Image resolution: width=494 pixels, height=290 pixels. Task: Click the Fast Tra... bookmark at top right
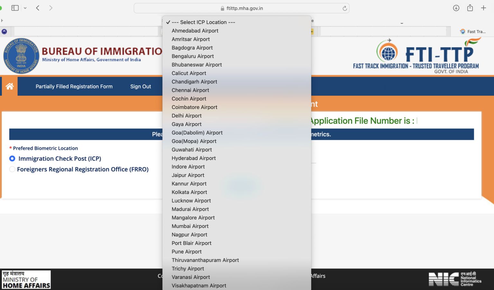click(x=473, y=31)
